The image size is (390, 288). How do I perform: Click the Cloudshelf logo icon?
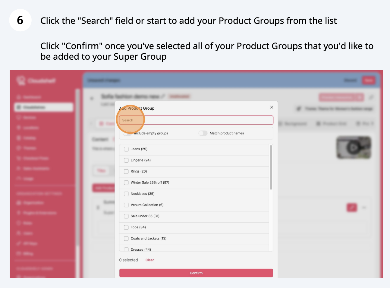point(21,80)
